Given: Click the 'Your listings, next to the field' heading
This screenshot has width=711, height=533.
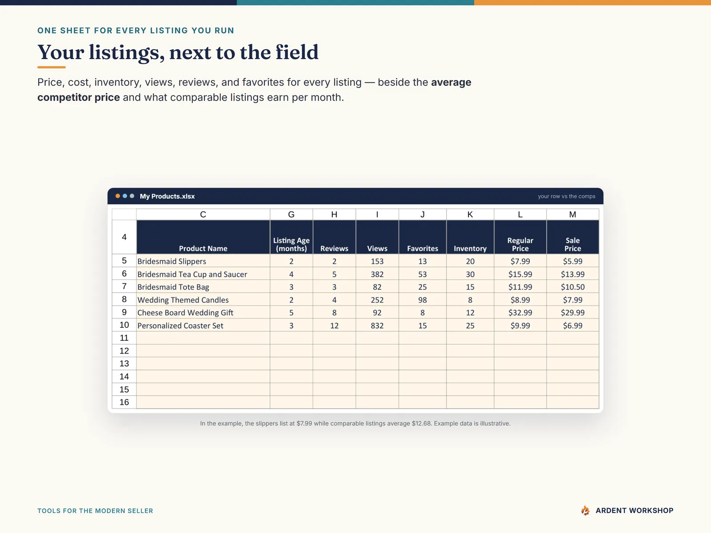Looking at the screenshot, I should click(178, 52).
